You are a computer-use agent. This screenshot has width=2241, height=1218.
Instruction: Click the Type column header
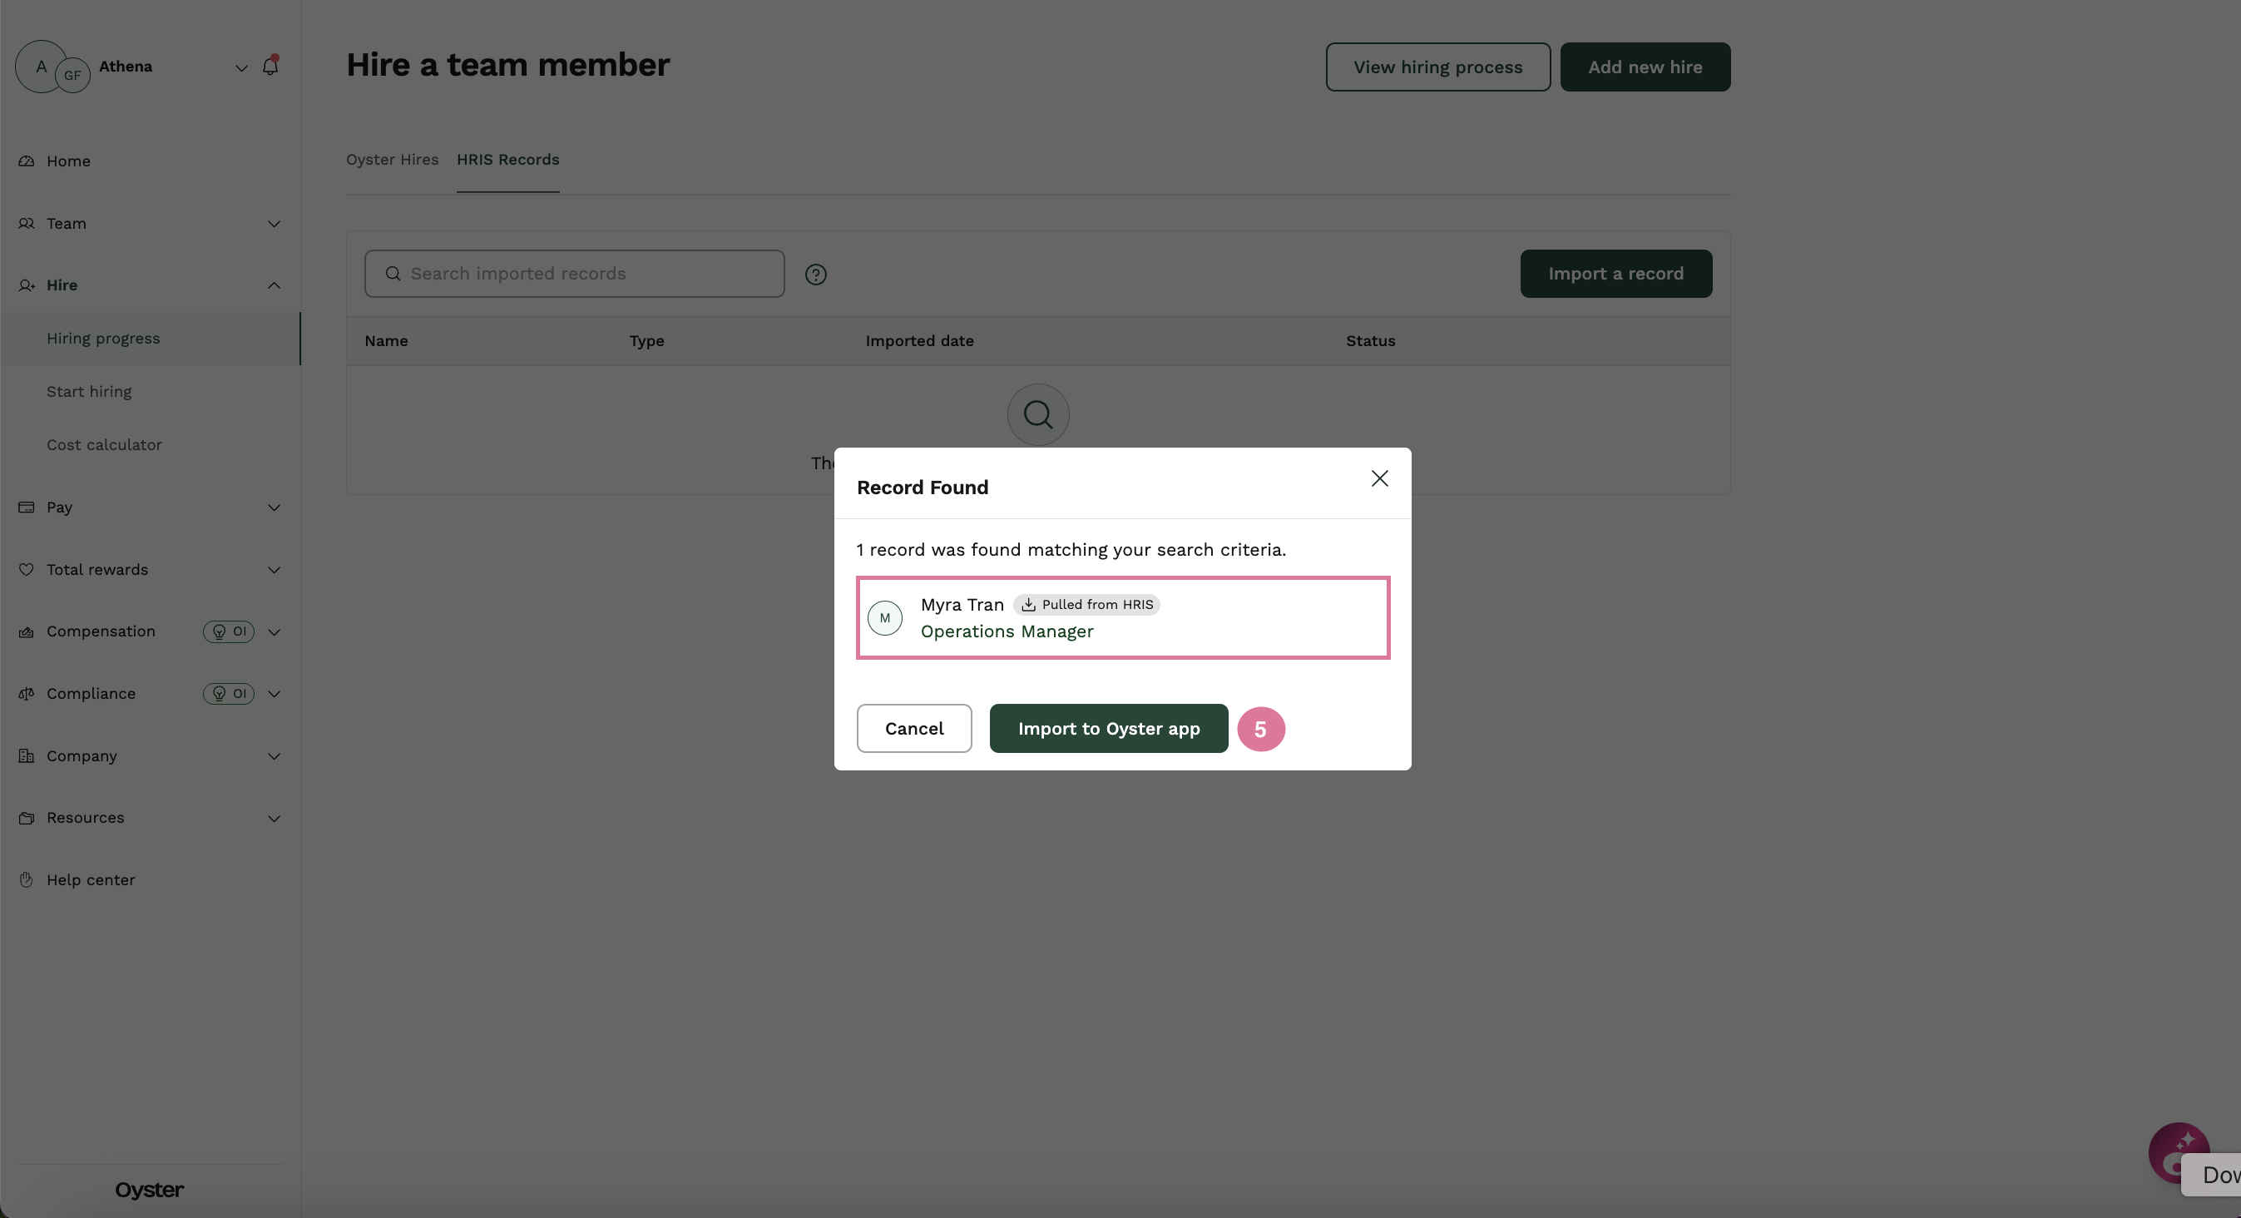[x=647, y=341]
